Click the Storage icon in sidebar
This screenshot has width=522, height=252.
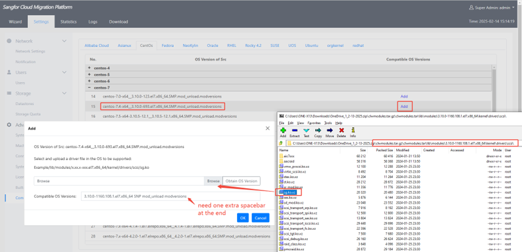point(9,93)
